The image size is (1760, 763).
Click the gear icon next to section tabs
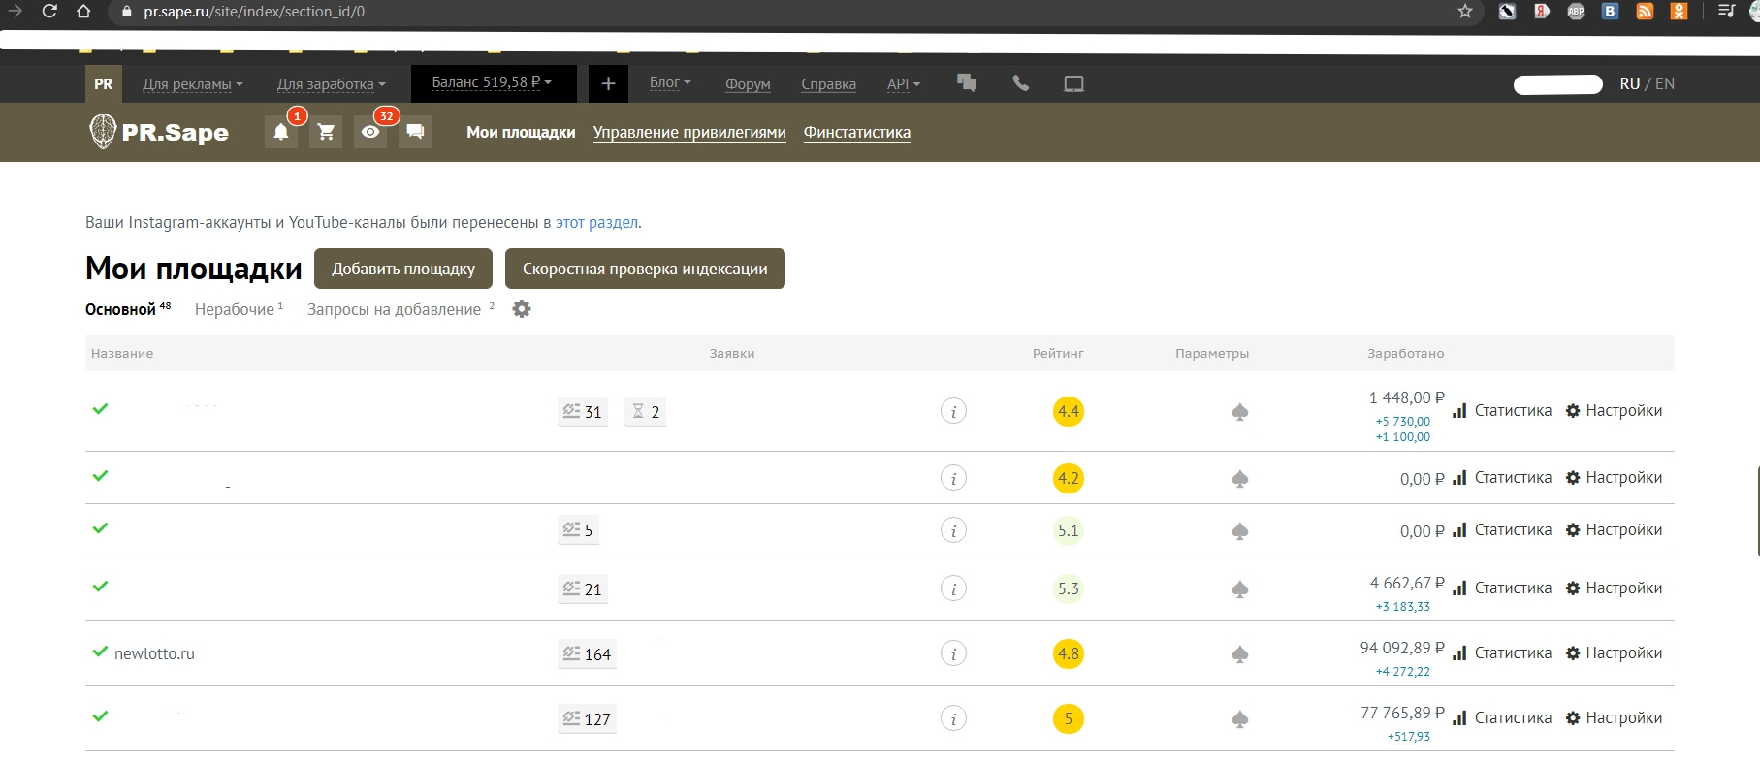(x=522, y=309)
